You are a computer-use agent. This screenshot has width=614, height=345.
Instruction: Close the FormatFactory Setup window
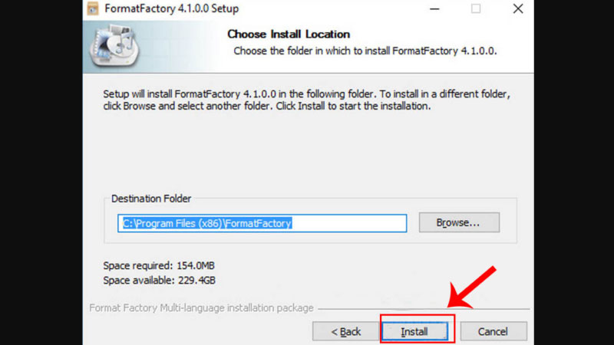[x=518, y=8]
